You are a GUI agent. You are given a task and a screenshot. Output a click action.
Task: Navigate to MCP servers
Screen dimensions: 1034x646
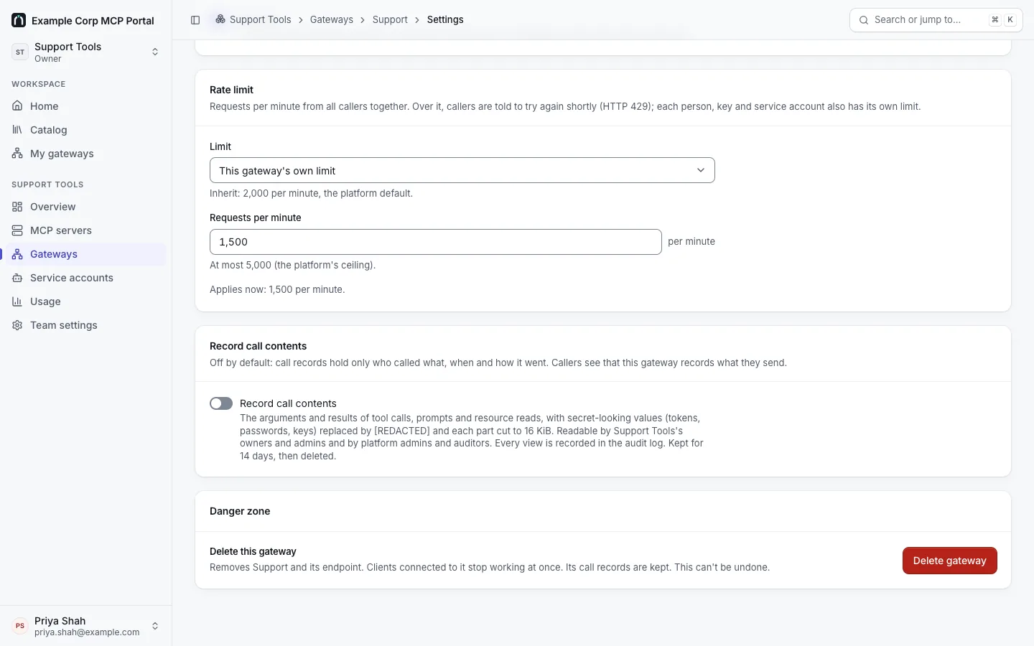pyautogui.click(x=86, y=230)
